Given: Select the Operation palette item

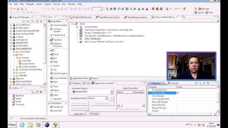Looking at the screenshot, I should click(56, 40).
